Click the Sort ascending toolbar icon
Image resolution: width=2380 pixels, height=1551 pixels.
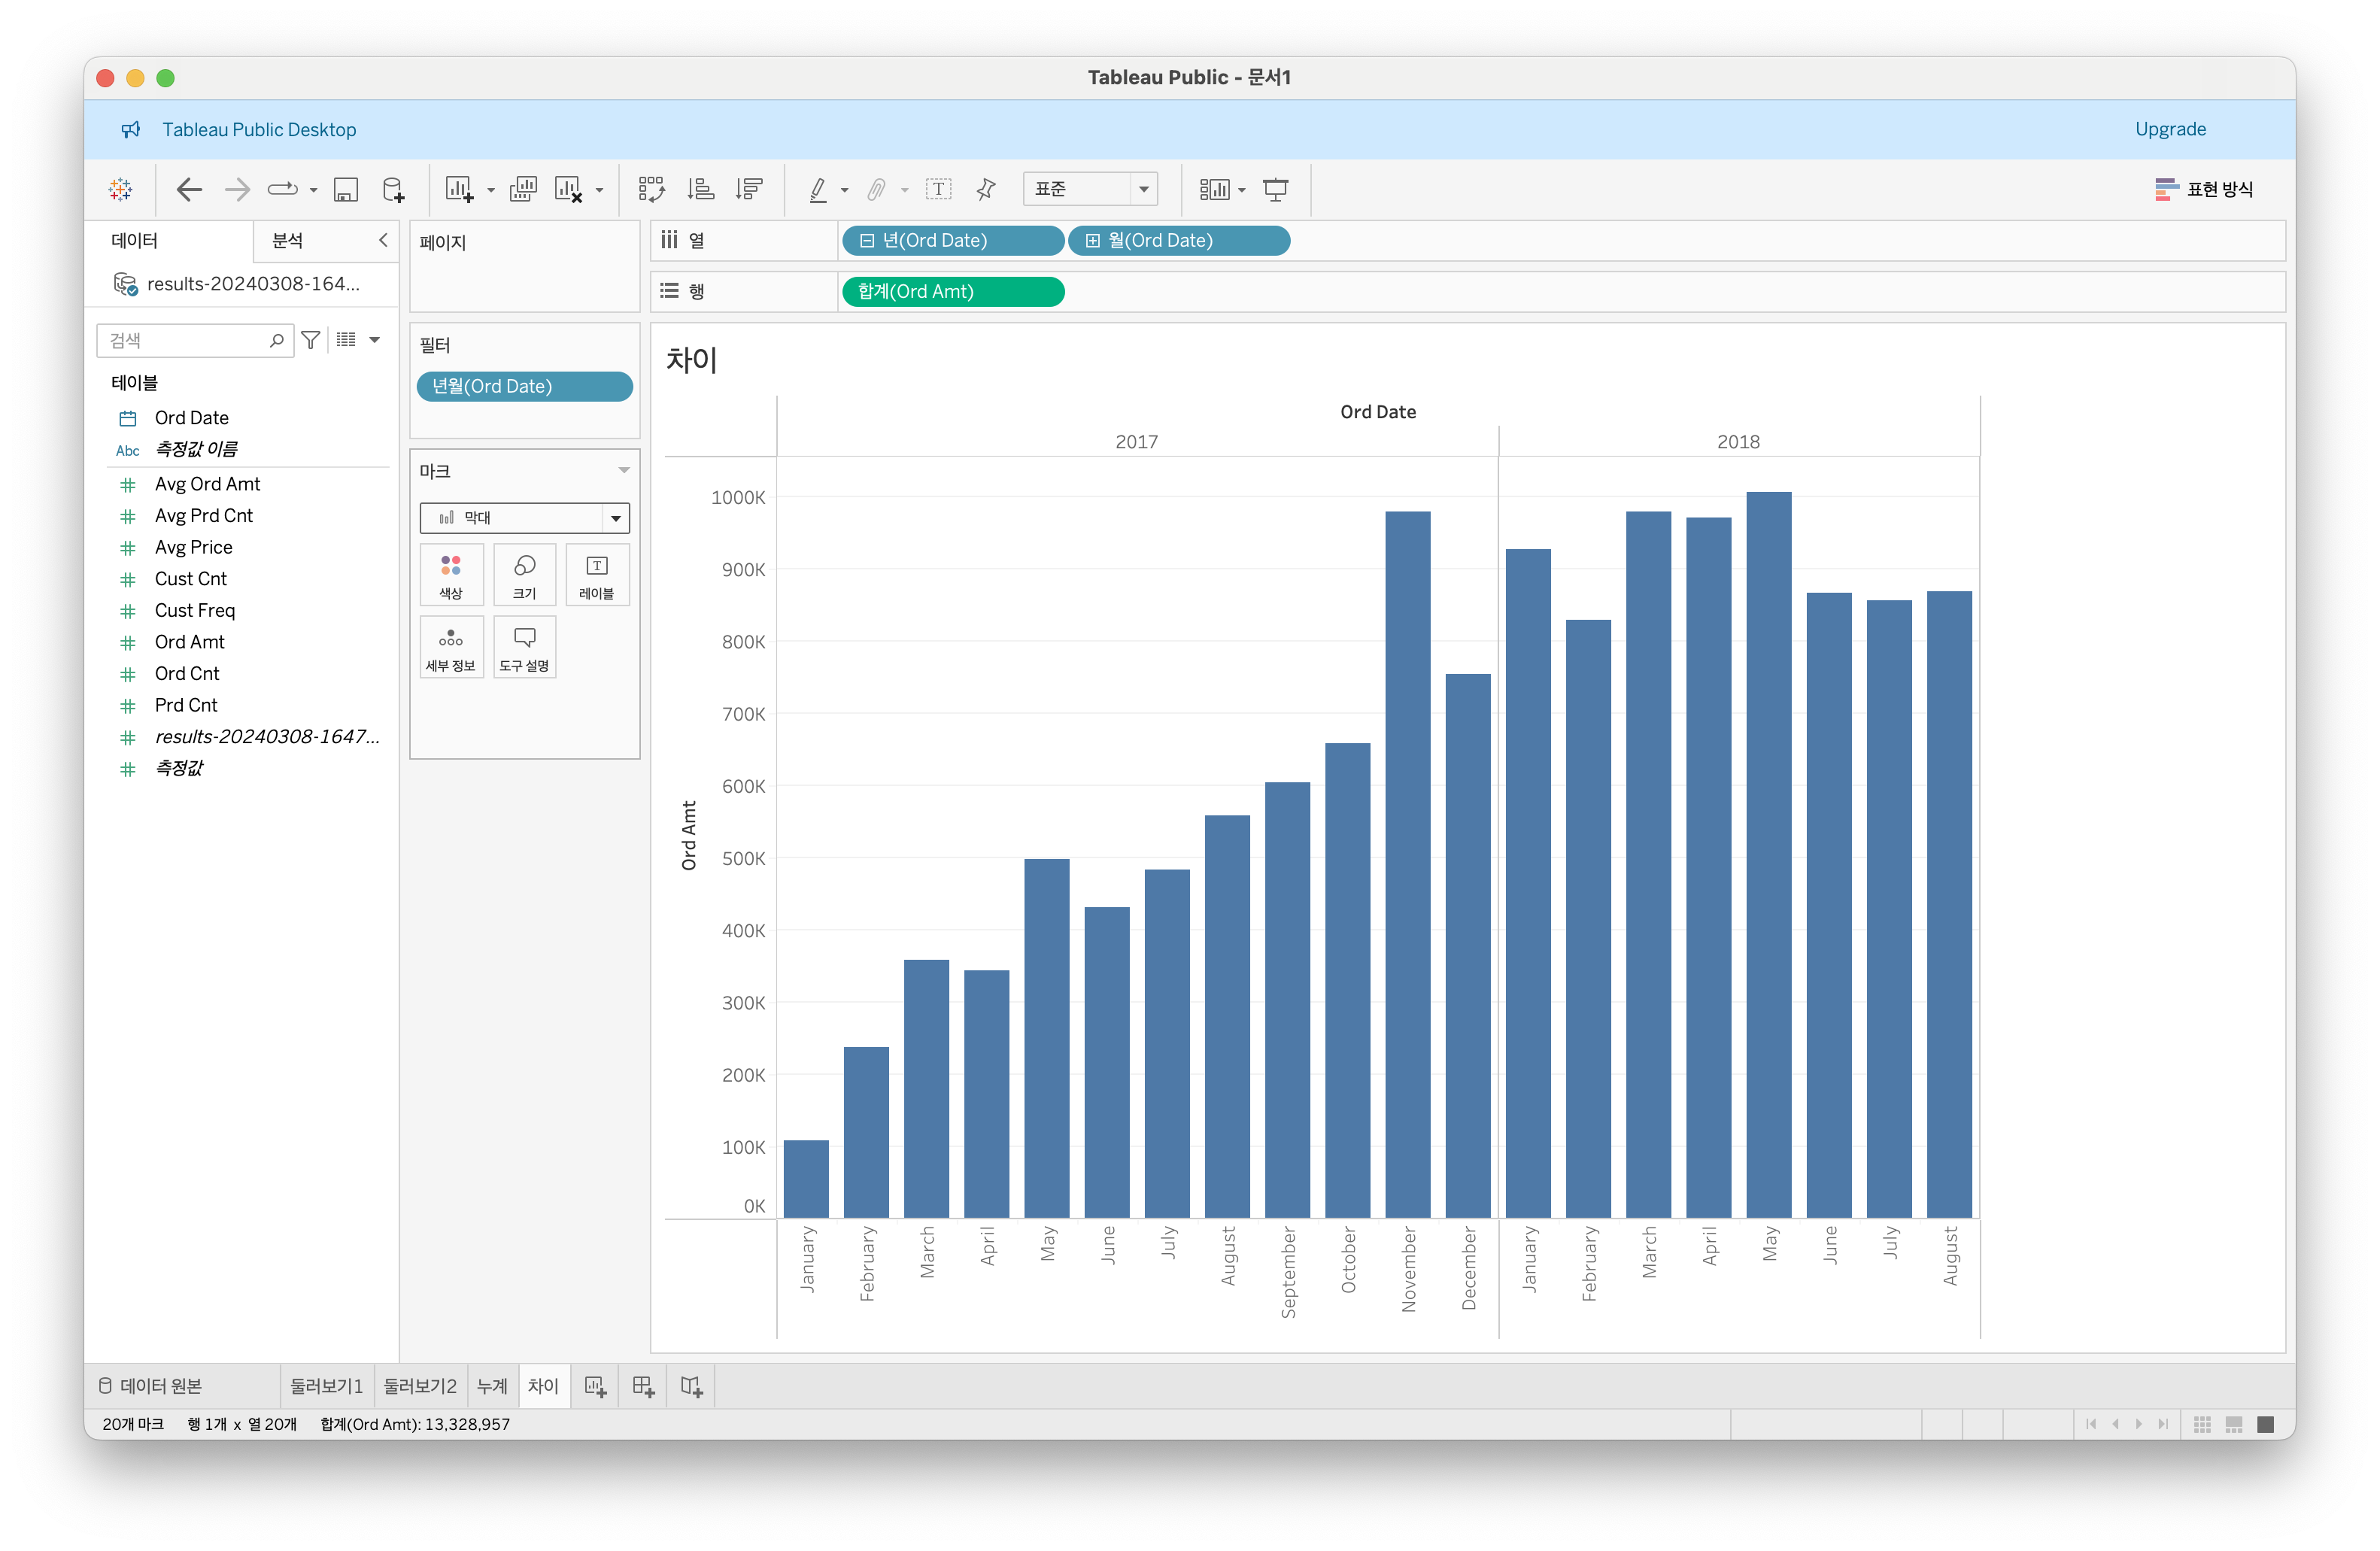click(701, 189)
